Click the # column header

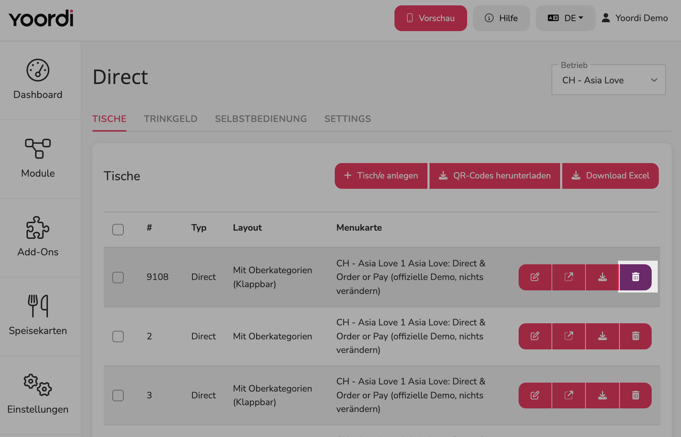point(150,228)
